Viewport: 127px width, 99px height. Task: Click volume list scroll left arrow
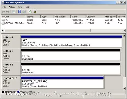3,30
